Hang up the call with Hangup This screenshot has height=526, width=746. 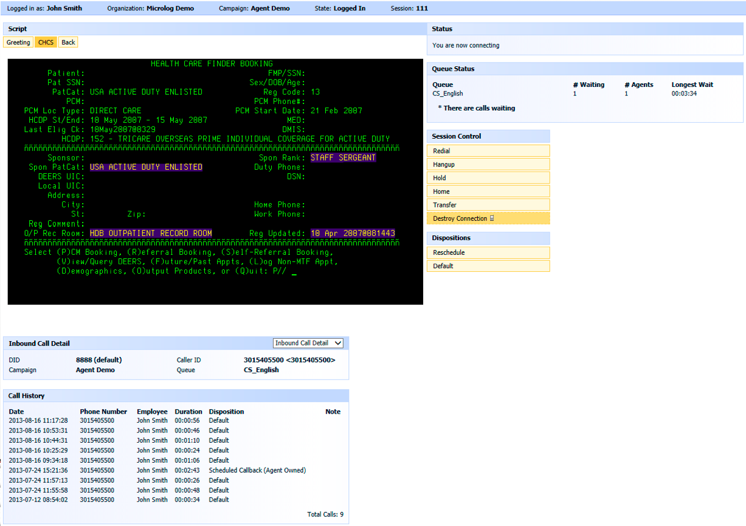tap(488, 165)
